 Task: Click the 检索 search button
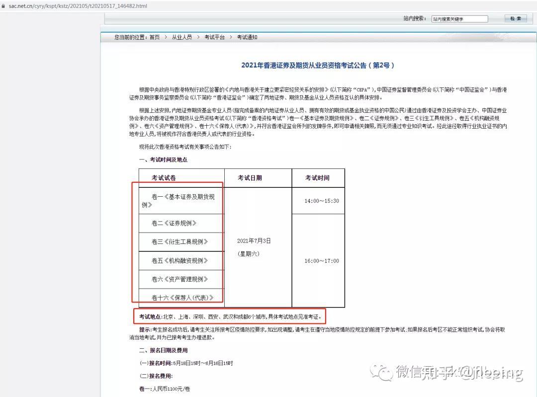coord(516,18)
